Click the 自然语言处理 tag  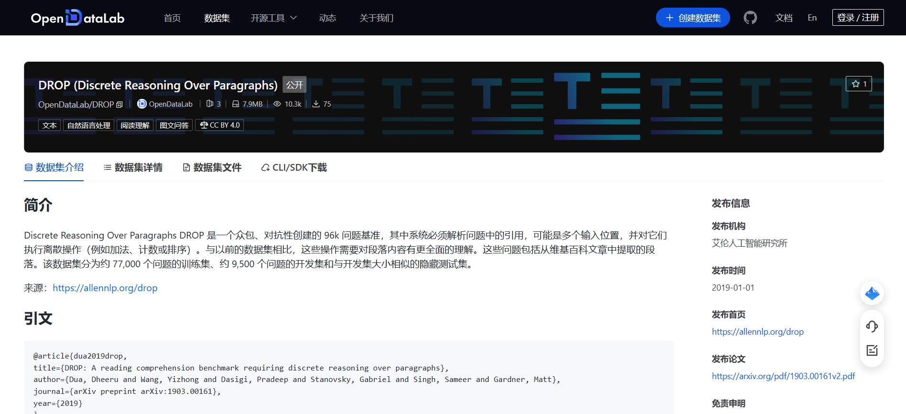[88, 125]
